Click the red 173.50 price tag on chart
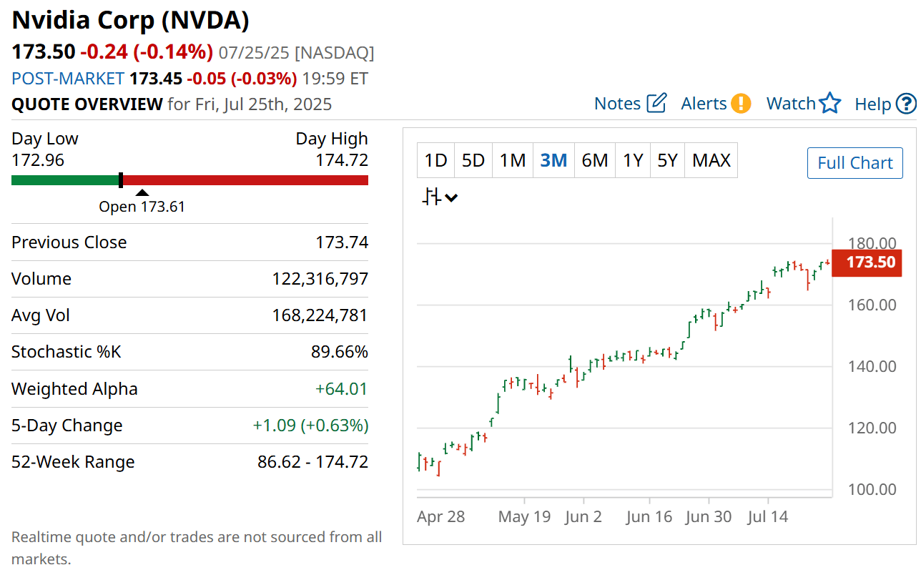Screen dimensions: 921x575 click(x=867, y=262)
